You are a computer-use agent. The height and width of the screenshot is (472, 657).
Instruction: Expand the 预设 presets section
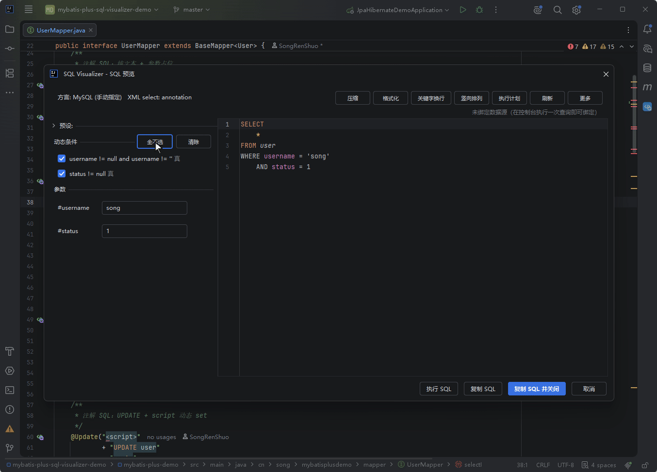(54, 126)
